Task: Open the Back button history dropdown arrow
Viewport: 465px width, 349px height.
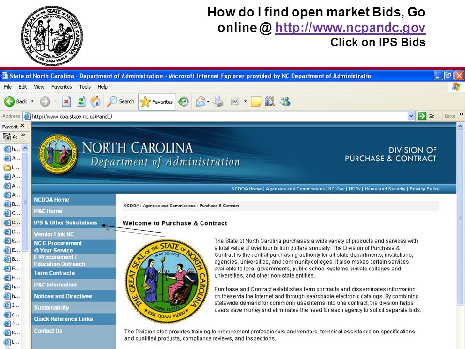Action: pyautogui.click(x=32, y=101)
